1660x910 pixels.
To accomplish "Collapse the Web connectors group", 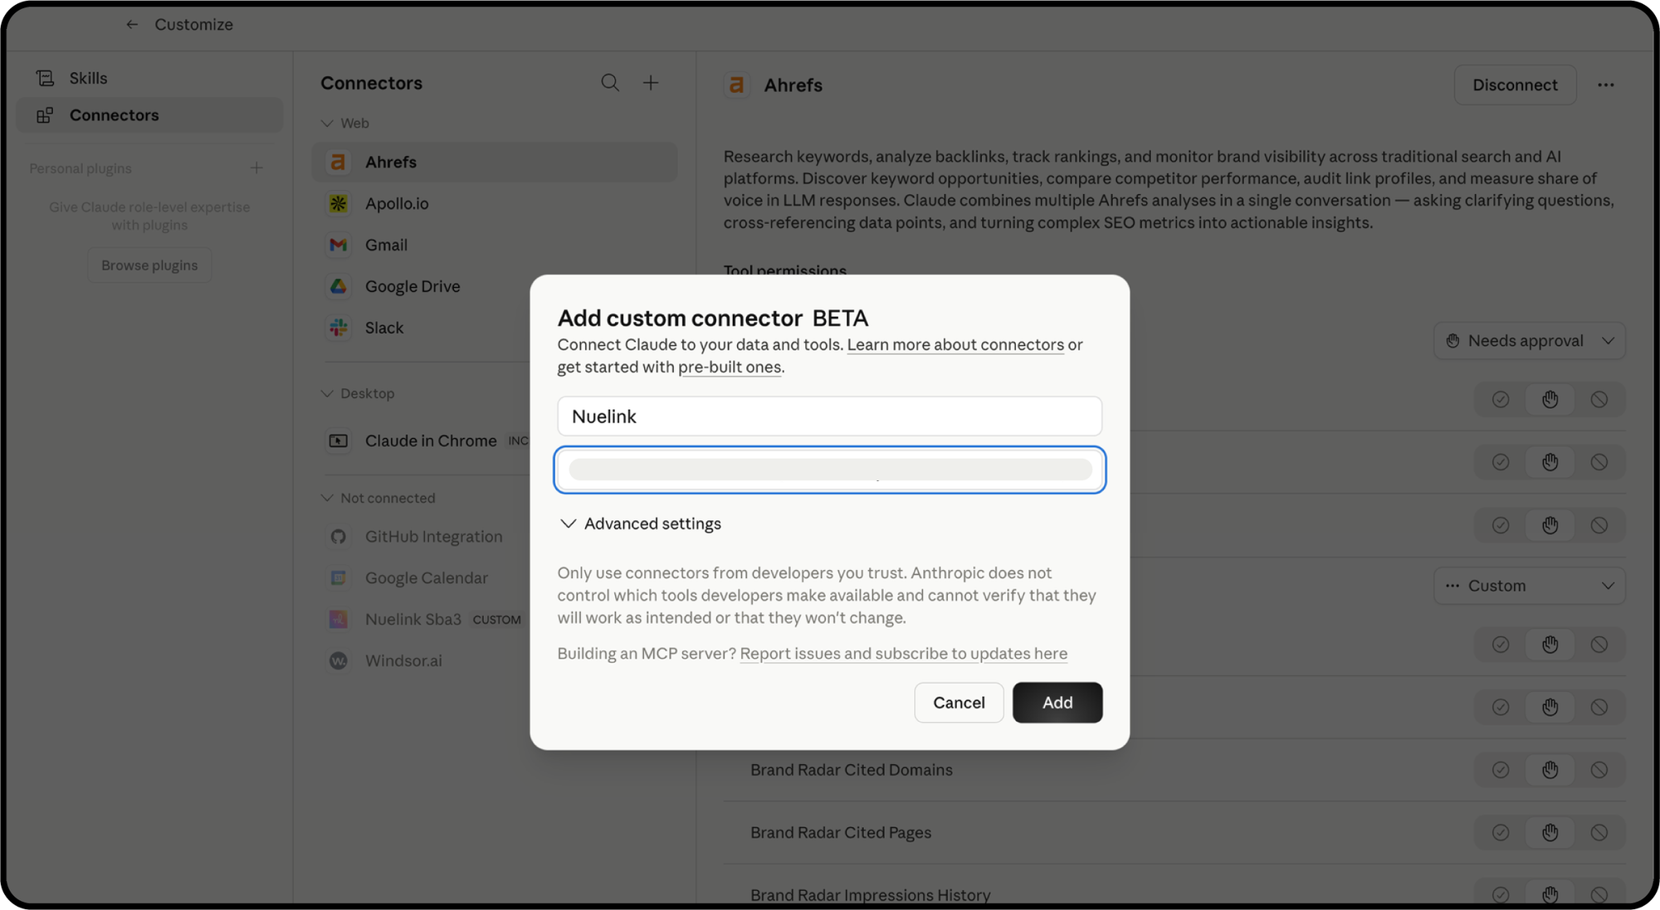I will pos(328,124).
